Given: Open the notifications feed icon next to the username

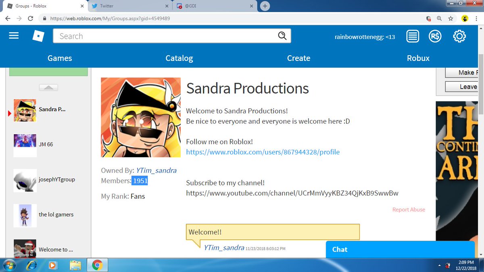Looking at the screenshot, I should pyautogui.click(x=412, y=37).
